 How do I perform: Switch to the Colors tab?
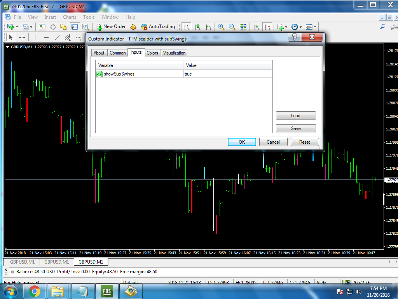click(152, 53)
